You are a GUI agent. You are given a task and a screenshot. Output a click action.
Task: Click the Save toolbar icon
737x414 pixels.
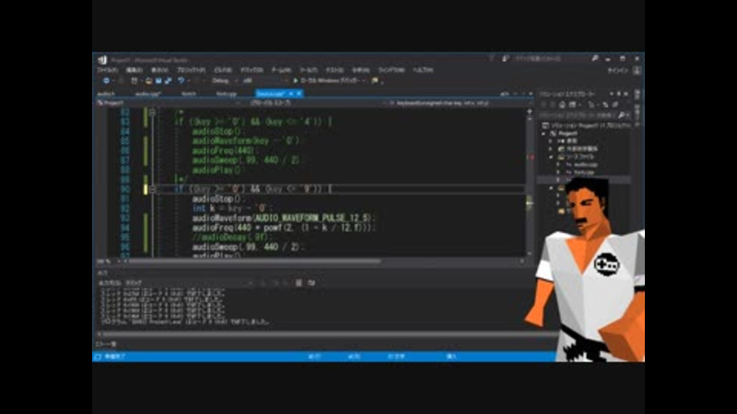[x=158, y=80]
